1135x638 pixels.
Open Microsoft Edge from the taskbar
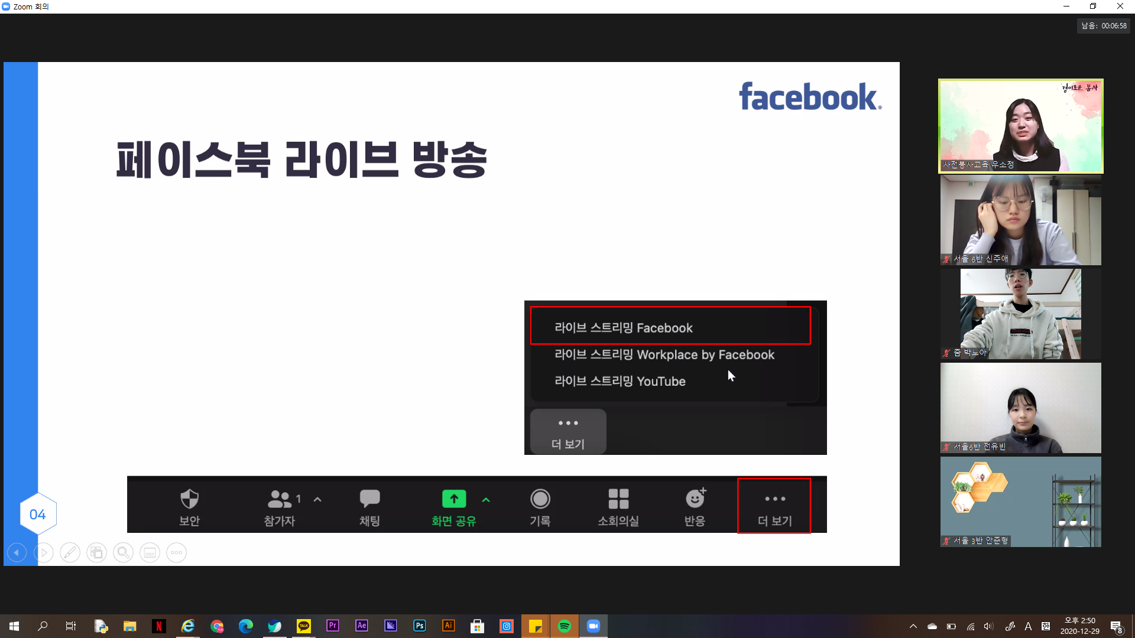(x=246, y=626)
